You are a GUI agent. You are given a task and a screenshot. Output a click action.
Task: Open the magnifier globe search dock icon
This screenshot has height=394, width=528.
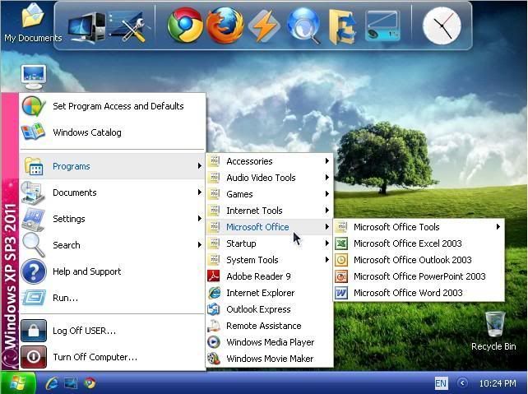[x=303, y=26]
